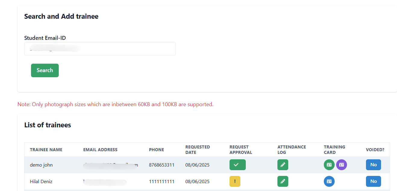Click the 'Hilal Deniz' trainee name

tap(41, 182)
